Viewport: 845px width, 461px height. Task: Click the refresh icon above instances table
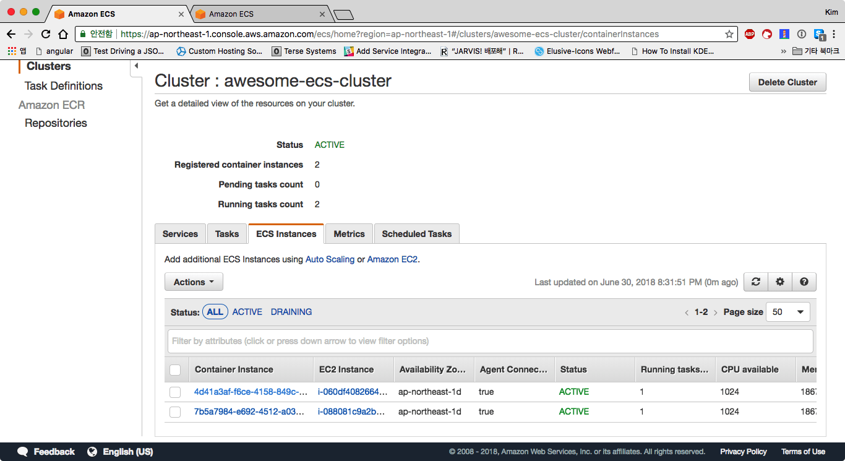click(755, 282)
